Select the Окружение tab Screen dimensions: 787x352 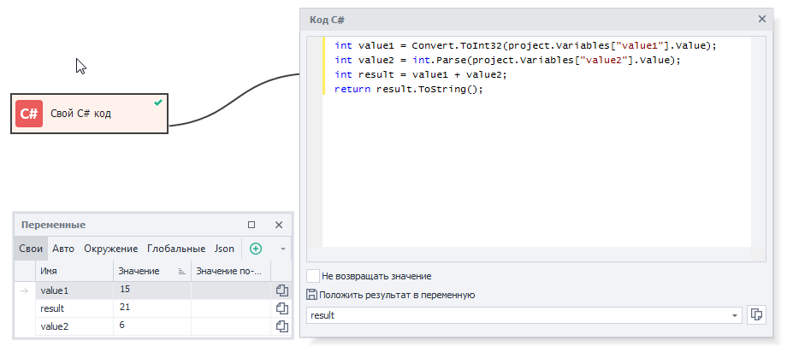110,249
